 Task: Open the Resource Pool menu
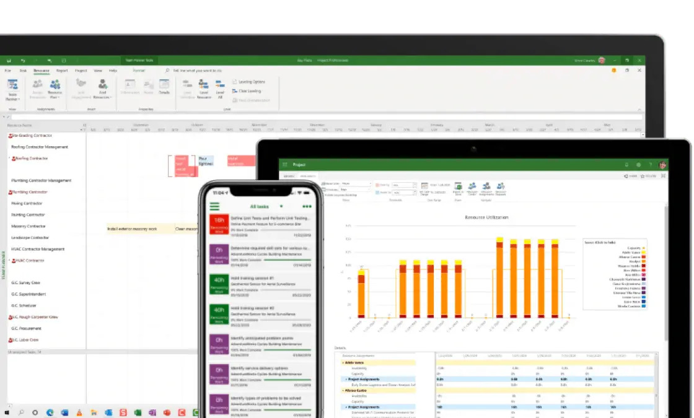coord(55,89)
